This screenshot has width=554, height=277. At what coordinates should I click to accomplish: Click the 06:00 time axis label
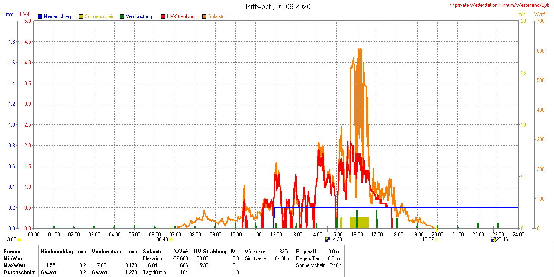coord(155,234)
